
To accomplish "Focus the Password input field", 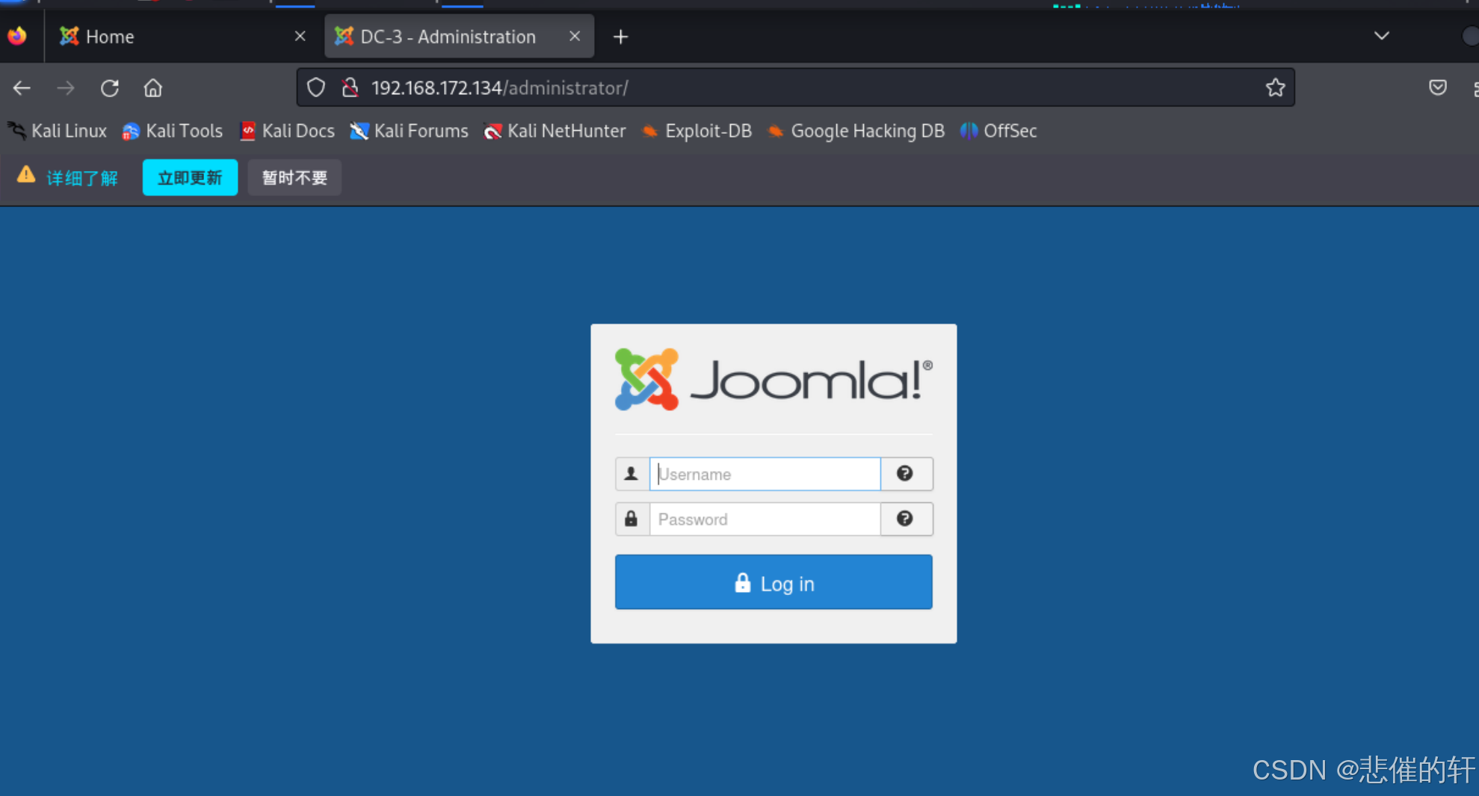I will 765,519.
